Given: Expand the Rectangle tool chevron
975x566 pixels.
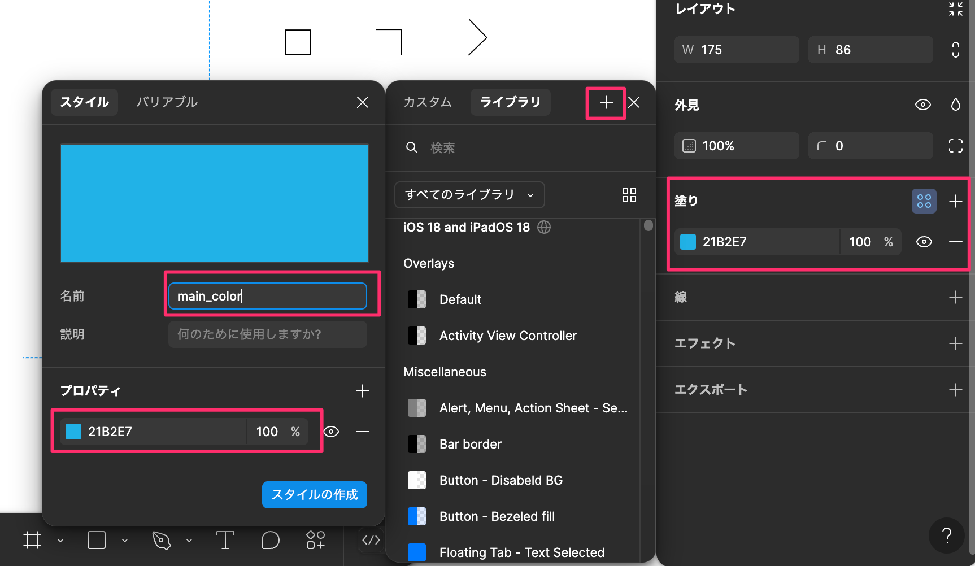Looking at the screenshot, I should [125, 540].
